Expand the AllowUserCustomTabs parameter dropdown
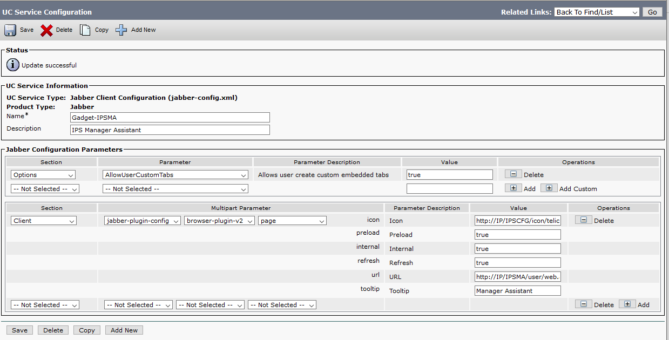The height and width of the screenshot is (340, 669). coord(175,175)
